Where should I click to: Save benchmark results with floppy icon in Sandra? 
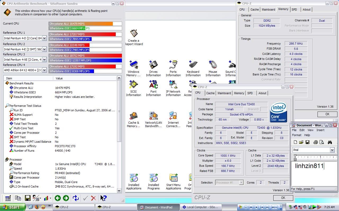[x=27, y=198]
